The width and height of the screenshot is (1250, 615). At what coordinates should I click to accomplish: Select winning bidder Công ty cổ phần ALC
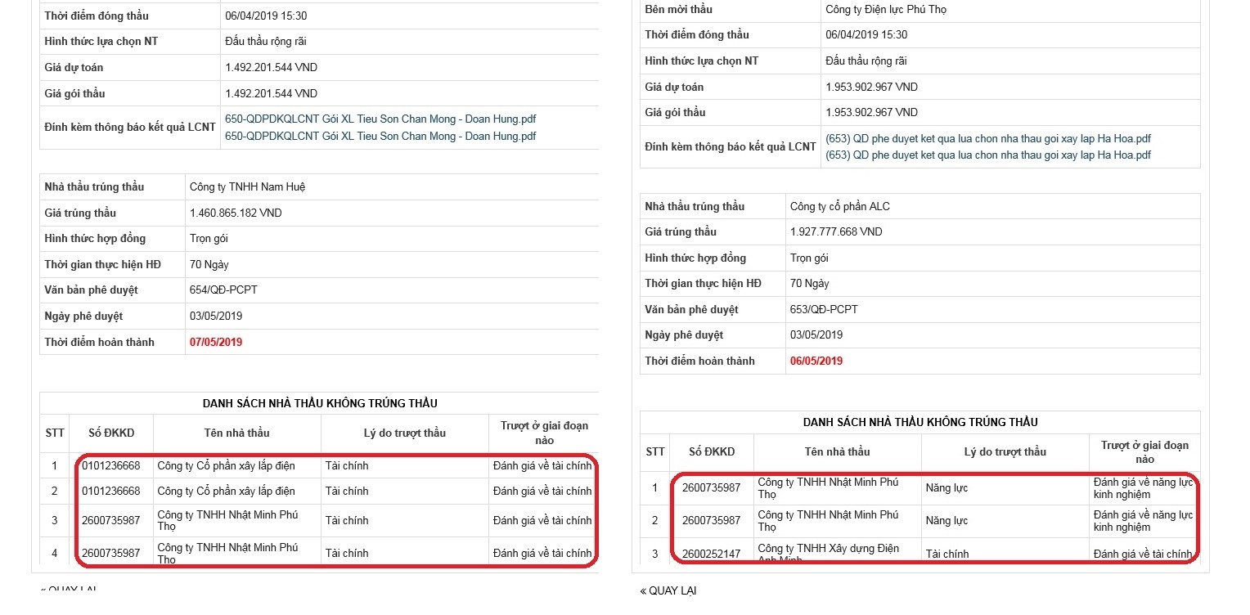(839, 207)
